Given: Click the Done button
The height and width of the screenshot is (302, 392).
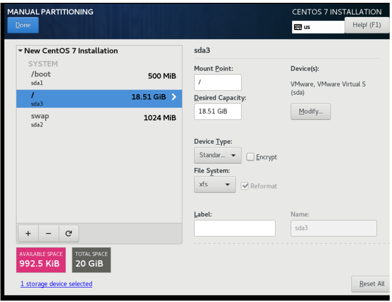Looking at the screenshot, I should tap(23, 25).
